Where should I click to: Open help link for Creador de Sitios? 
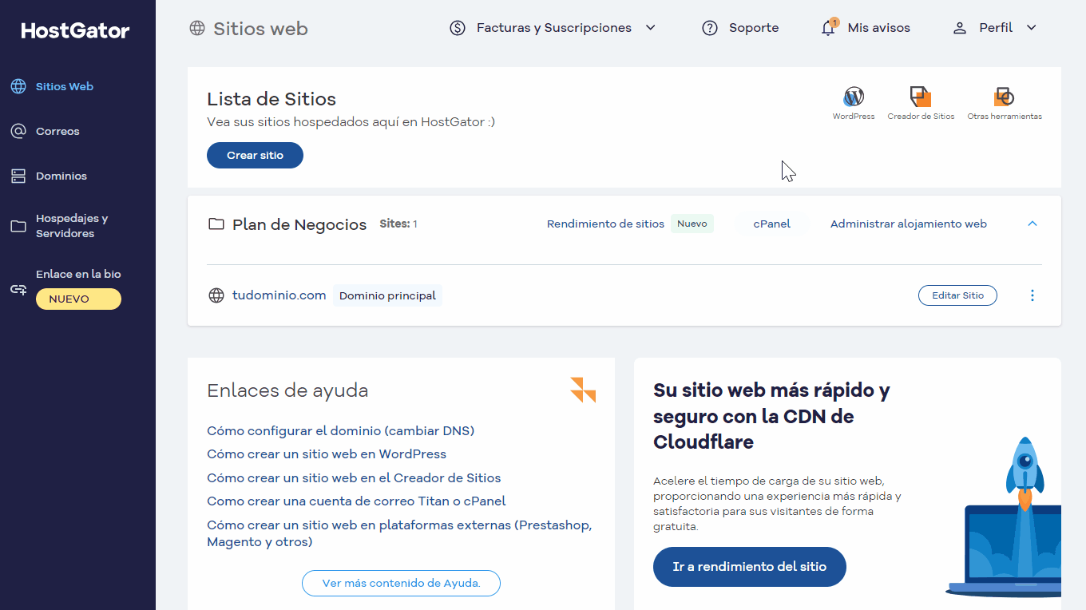[x=354, y=478]
